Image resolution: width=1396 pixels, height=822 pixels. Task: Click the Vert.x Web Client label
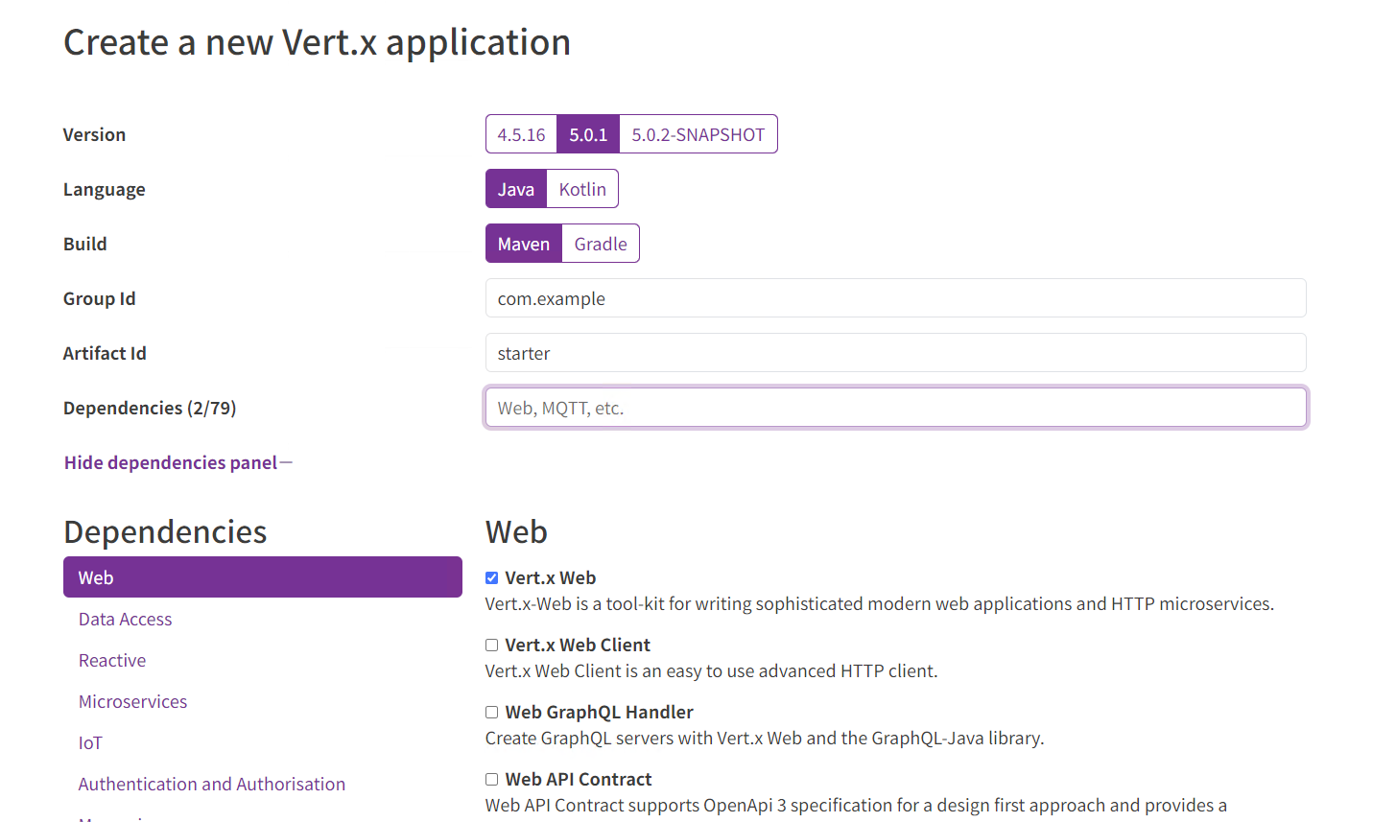pos(578,645)
